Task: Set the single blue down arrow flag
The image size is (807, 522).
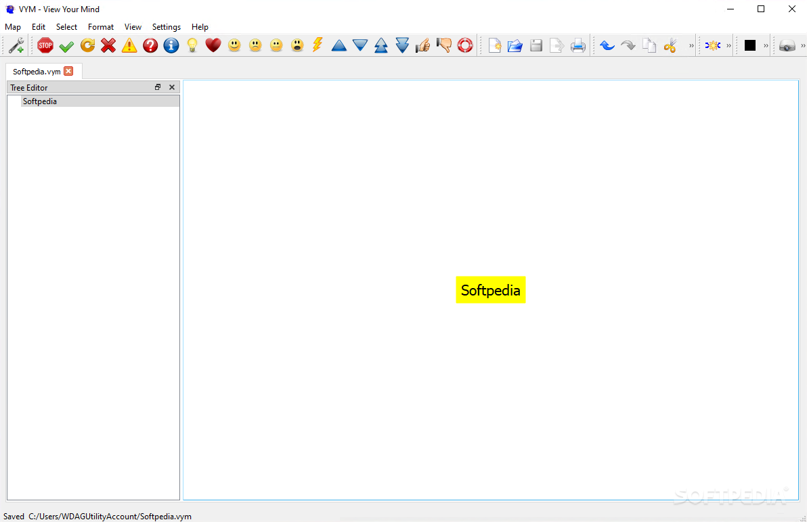Action: click(359, 46)
